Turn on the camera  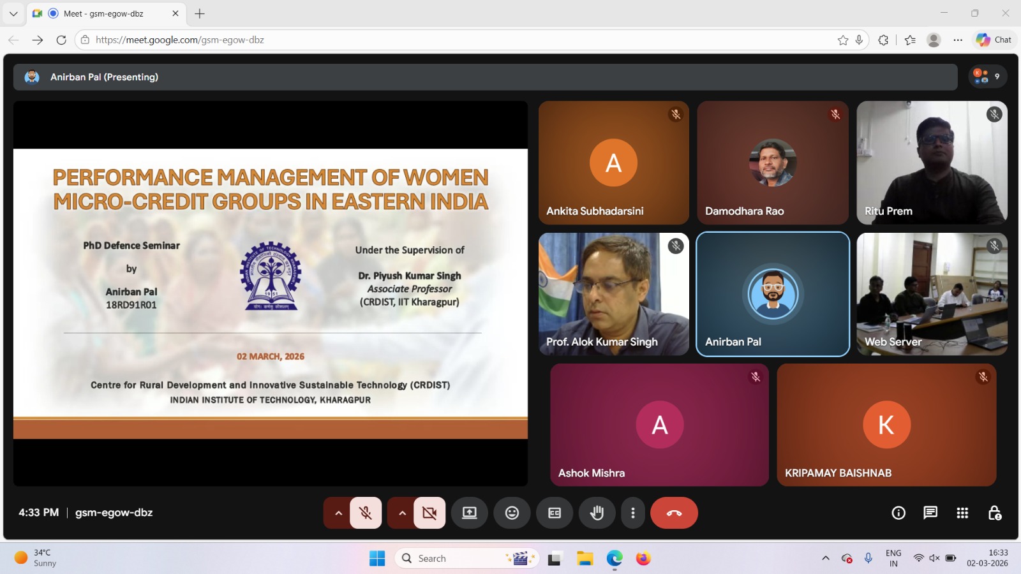[429, 513]
